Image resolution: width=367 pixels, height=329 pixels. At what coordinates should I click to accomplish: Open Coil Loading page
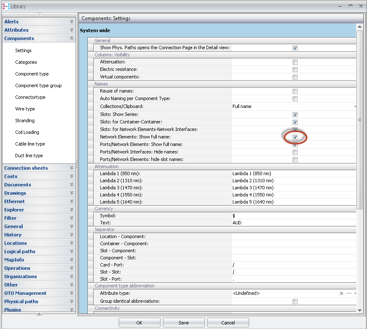[x=27, y=132]
